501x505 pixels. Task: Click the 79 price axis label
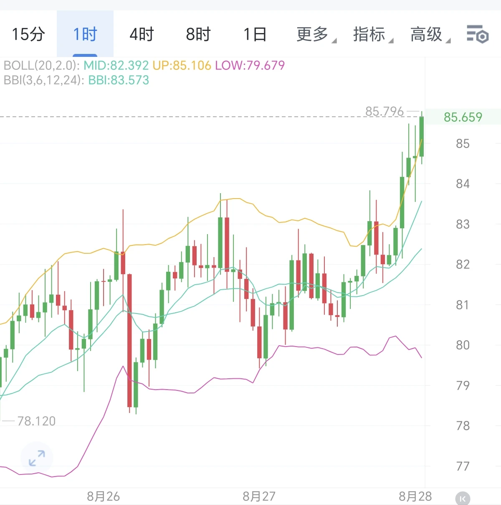tap(463, 385)
